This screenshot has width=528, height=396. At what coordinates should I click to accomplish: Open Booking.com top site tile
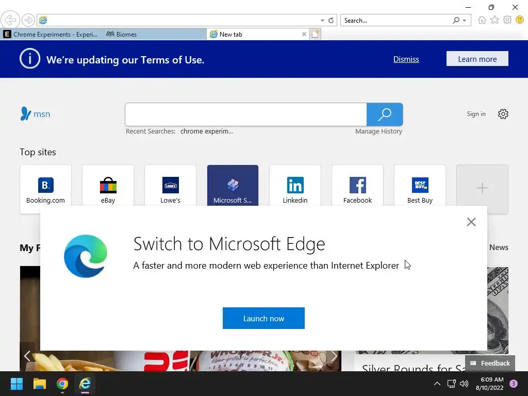point(45,189)
